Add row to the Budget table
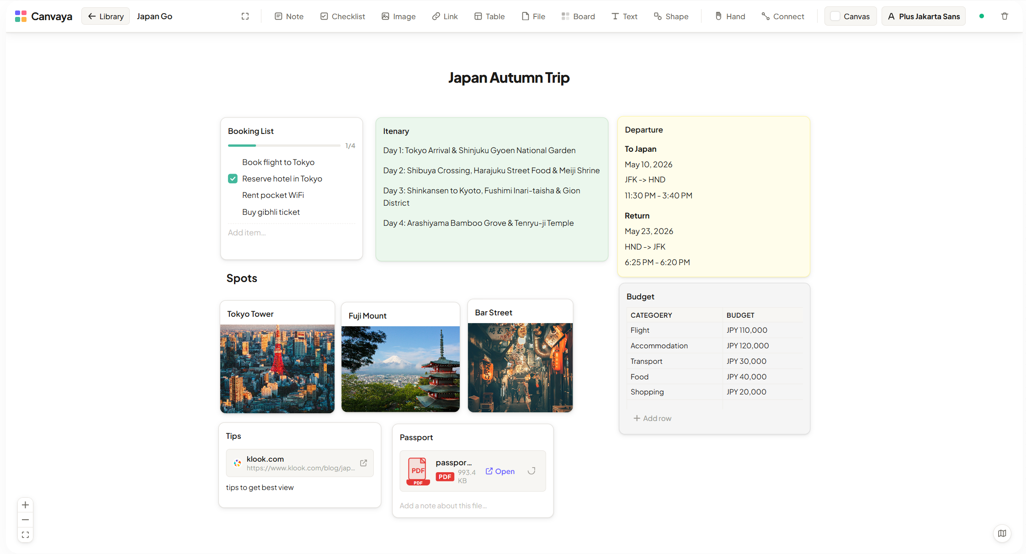This screenshot has width=1026, height=554. (x=652, y=418)
